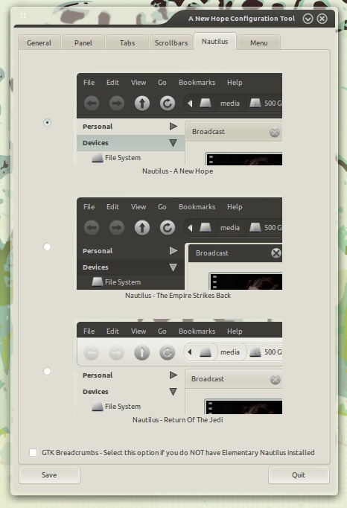This screenshot has width=347, height=508.
Task: Click the 500 G drive icon in Empire Strikes Back preview
Action: point(255,228)
